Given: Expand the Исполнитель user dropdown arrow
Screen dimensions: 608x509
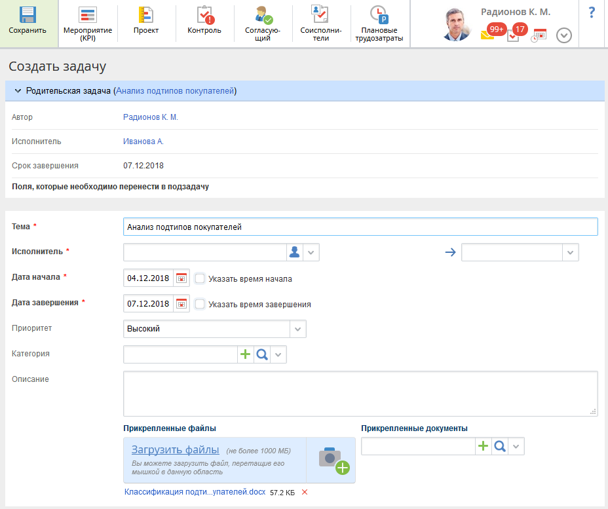Looking at the screenshot, I should click(x=311, y=252).
